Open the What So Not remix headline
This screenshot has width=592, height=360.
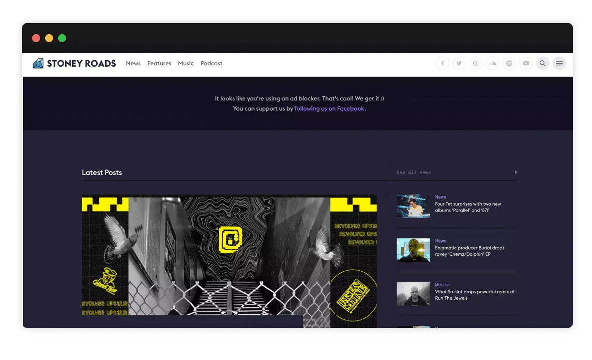click(x=475, y=295)
